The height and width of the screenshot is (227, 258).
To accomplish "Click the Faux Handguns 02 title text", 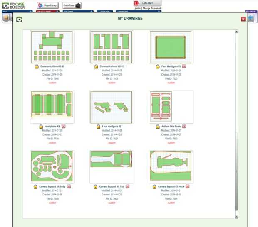I will (112, 127).
